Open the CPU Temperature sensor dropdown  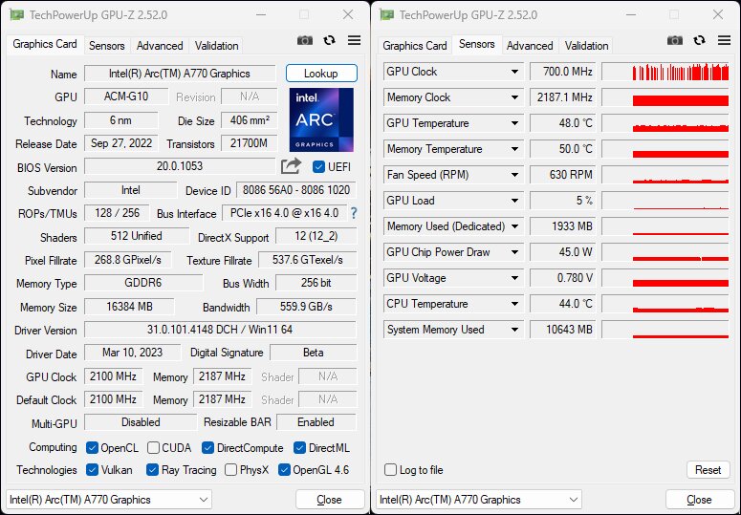click(x=514, y=304)
